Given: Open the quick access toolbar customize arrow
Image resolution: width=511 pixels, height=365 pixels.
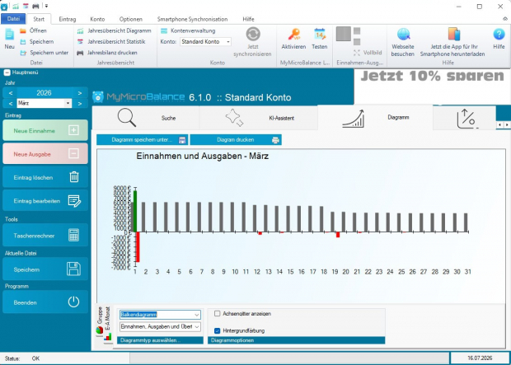Looking at the screenshot, I should click(47, 7).
